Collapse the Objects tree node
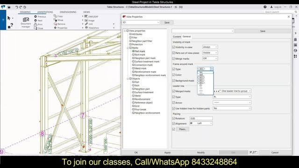299x168 pixels. point(128,79)
